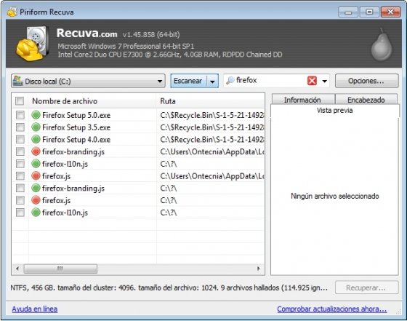407x321 pixels.
Task: Click the green status dot of Firefox Setup 5.0.exe
Action: click(x=36, y=115)
